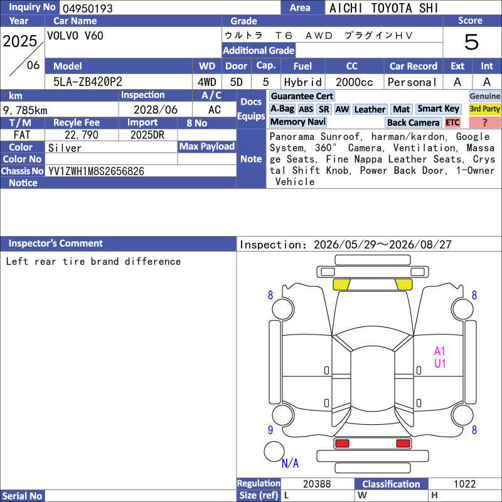Image resolution: width=502 pixels, height=502 pixels.
Task: Click model code 5LA-ZB420P2
Action: [88, 82]
